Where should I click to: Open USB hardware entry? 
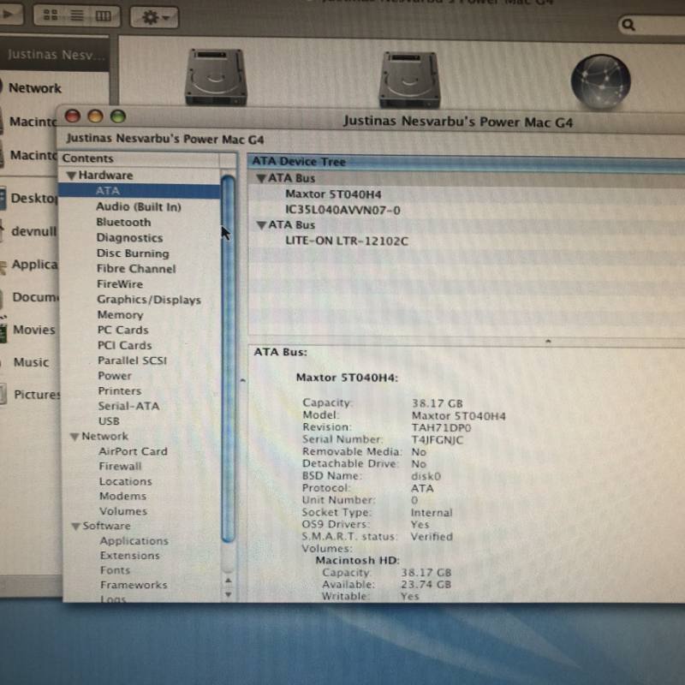click(109, 421)
